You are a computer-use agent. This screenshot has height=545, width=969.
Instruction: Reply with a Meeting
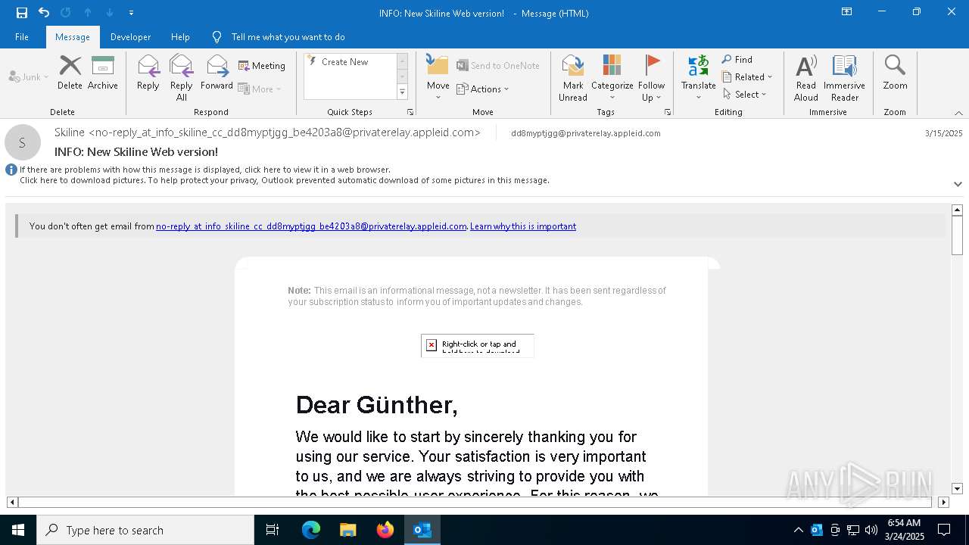pyautogui.click(x=262, y=66)
